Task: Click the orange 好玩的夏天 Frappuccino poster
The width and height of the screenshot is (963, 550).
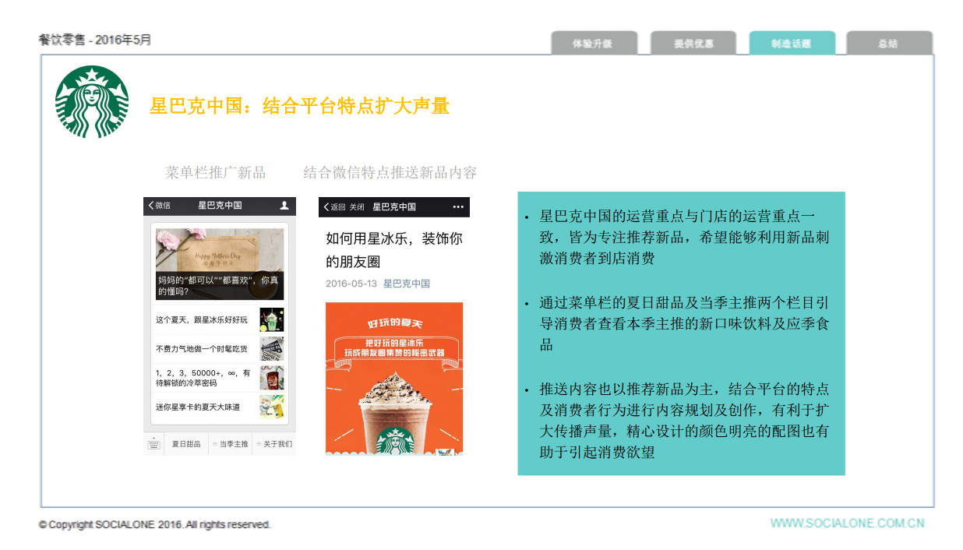Action: [x=394, y=379]
